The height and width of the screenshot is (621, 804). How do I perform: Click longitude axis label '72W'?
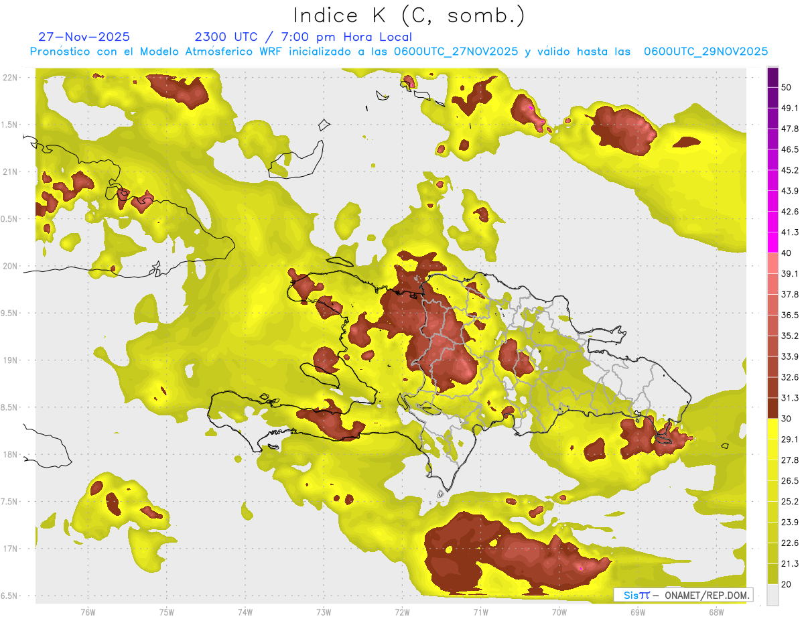pos(402,612)
